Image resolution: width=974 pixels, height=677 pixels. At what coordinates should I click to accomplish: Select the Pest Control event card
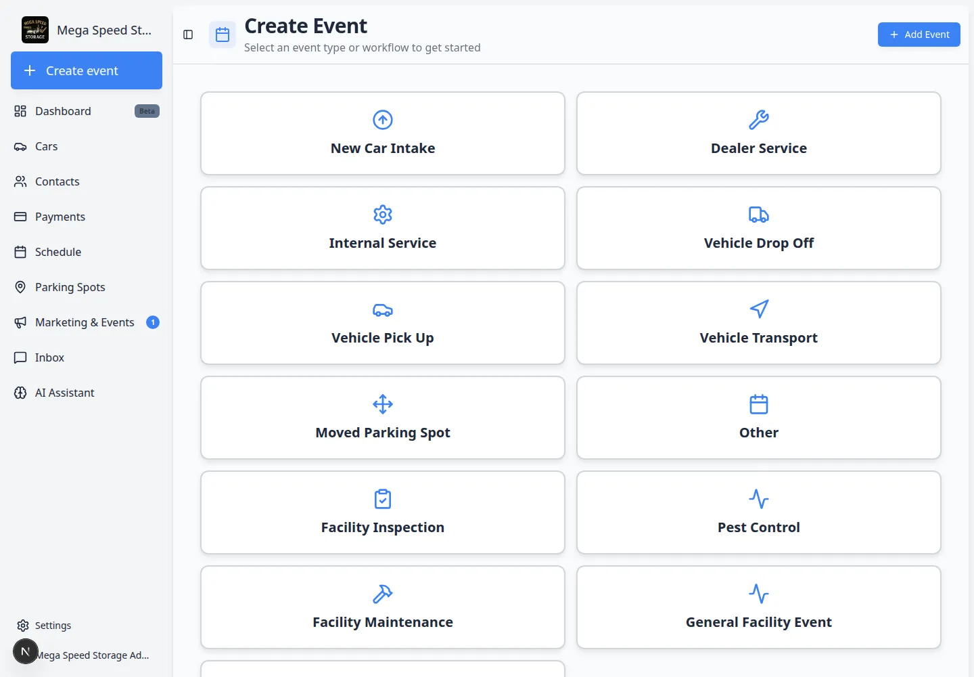coord(759,512)
